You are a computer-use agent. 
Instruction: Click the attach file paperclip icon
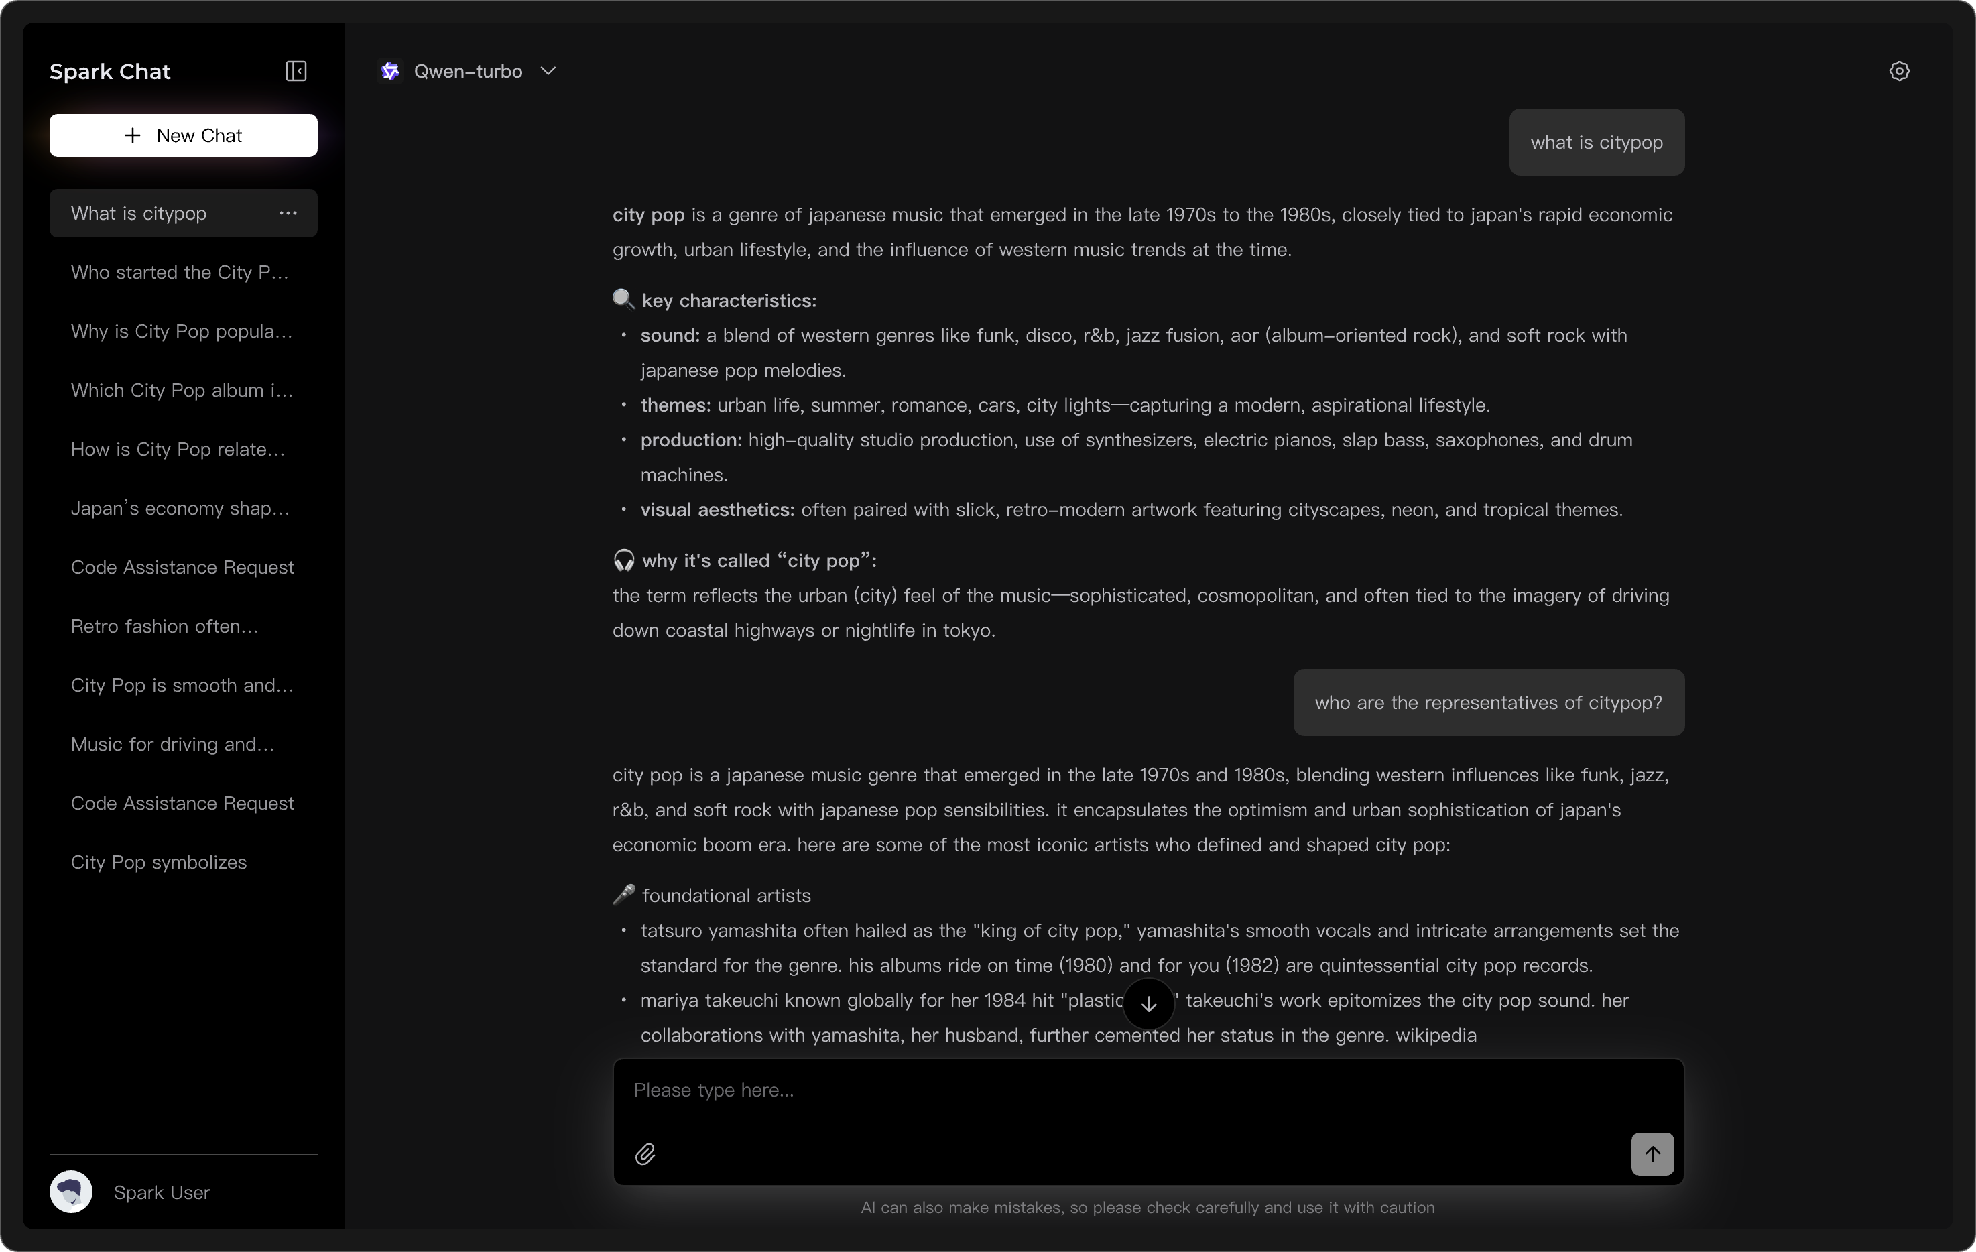point(645,1154)
